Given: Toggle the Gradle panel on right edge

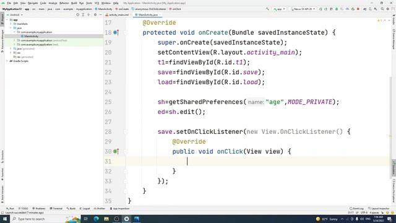Looking at the screenshot, I should [x=394, y=20].
